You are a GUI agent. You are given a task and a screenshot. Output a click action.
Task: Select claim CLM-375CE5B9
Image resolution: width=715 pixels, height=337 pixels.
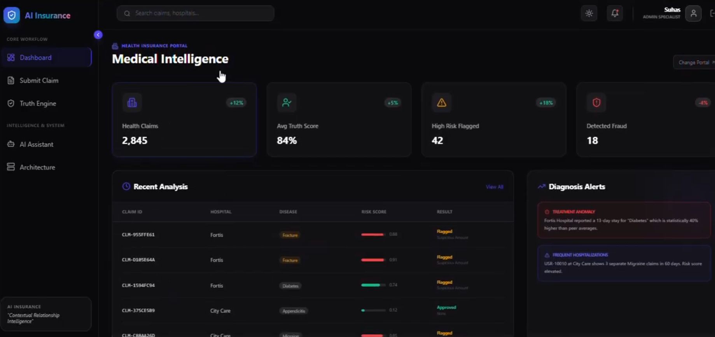coord(138,311)
